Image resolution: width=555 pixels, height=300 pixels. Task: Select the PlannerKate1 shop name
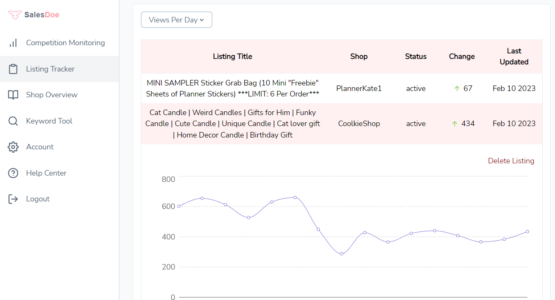click(359, 88)
